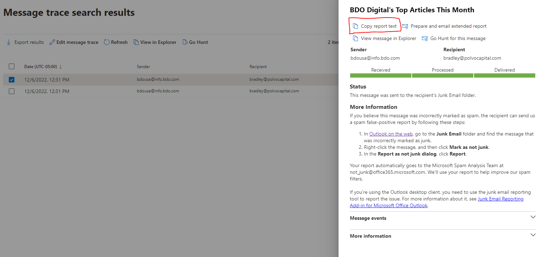
Task: Click the Junk Email folder status sentence
Action: (413, 95)
